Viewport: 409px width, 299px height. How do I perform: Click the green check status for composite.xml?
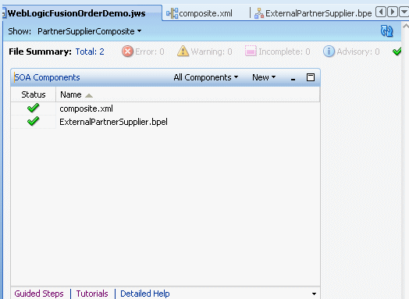pyautogui.click(x=33, y=108)
